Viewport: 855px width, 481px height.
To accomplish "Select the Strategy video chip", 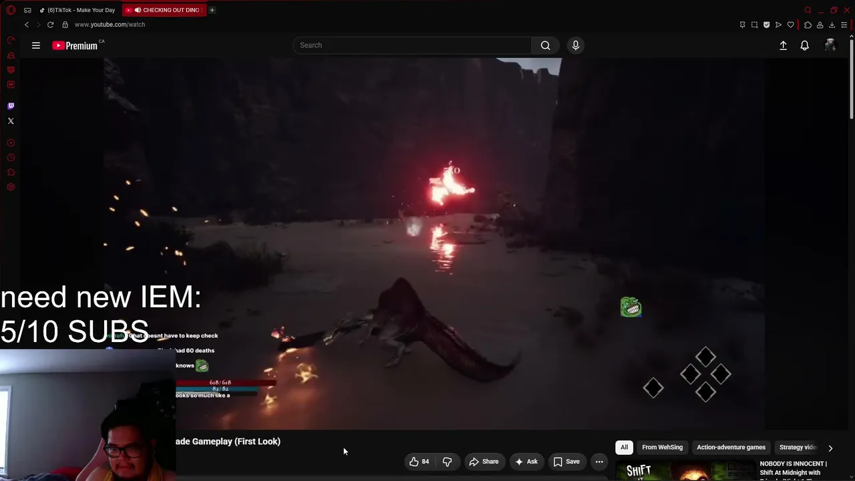I will [798, 448].
